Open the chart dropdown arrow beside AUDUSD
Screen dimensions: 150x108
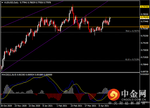coord(2,3)
